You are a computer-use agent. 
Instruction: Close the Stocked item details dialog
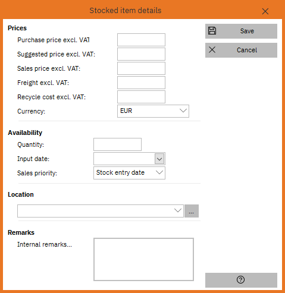(x=265, y=11)
